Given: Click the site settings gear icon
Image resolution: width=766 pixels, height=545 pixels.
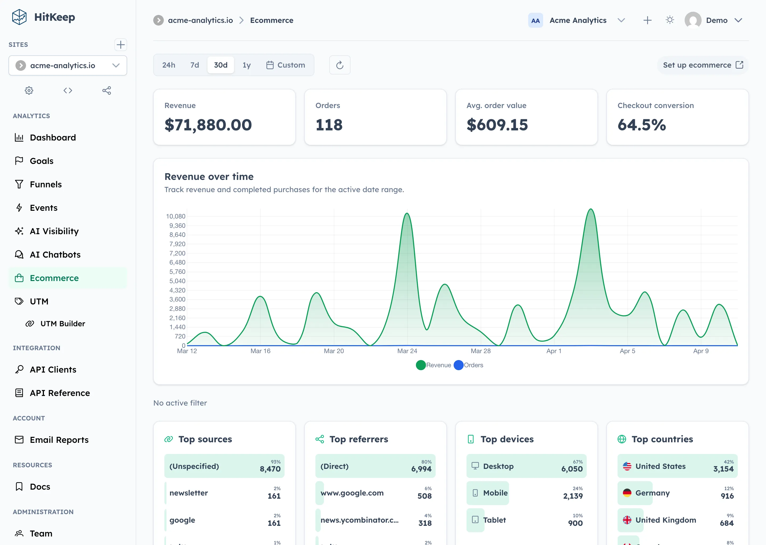Looking at the screenshot, I should (29, 90).
